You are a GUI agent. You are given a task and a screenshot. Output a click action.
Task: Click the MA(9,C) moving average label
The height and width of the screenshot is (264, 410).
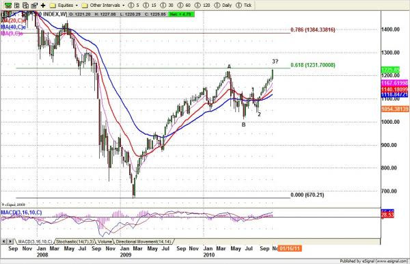click(x=12, y=34)
